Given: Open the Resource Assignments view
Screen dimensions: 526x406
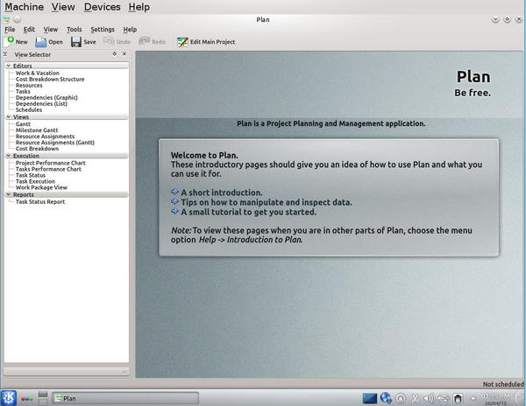Looking at the screenshot, I should [45, 136].
